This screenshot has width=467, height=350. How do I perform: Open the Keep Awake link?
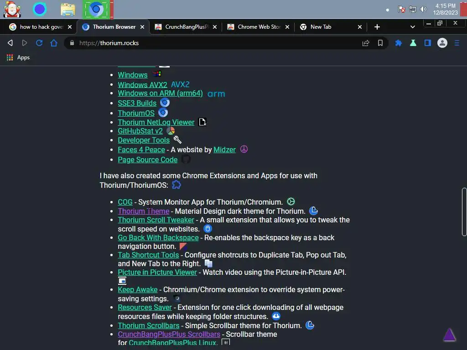pos(138,289)
